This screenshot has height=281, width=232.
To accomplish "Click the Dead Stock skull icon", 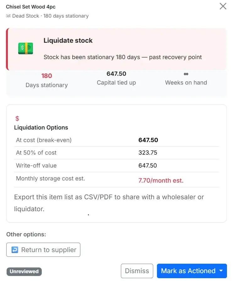I will tap(8, 16).
